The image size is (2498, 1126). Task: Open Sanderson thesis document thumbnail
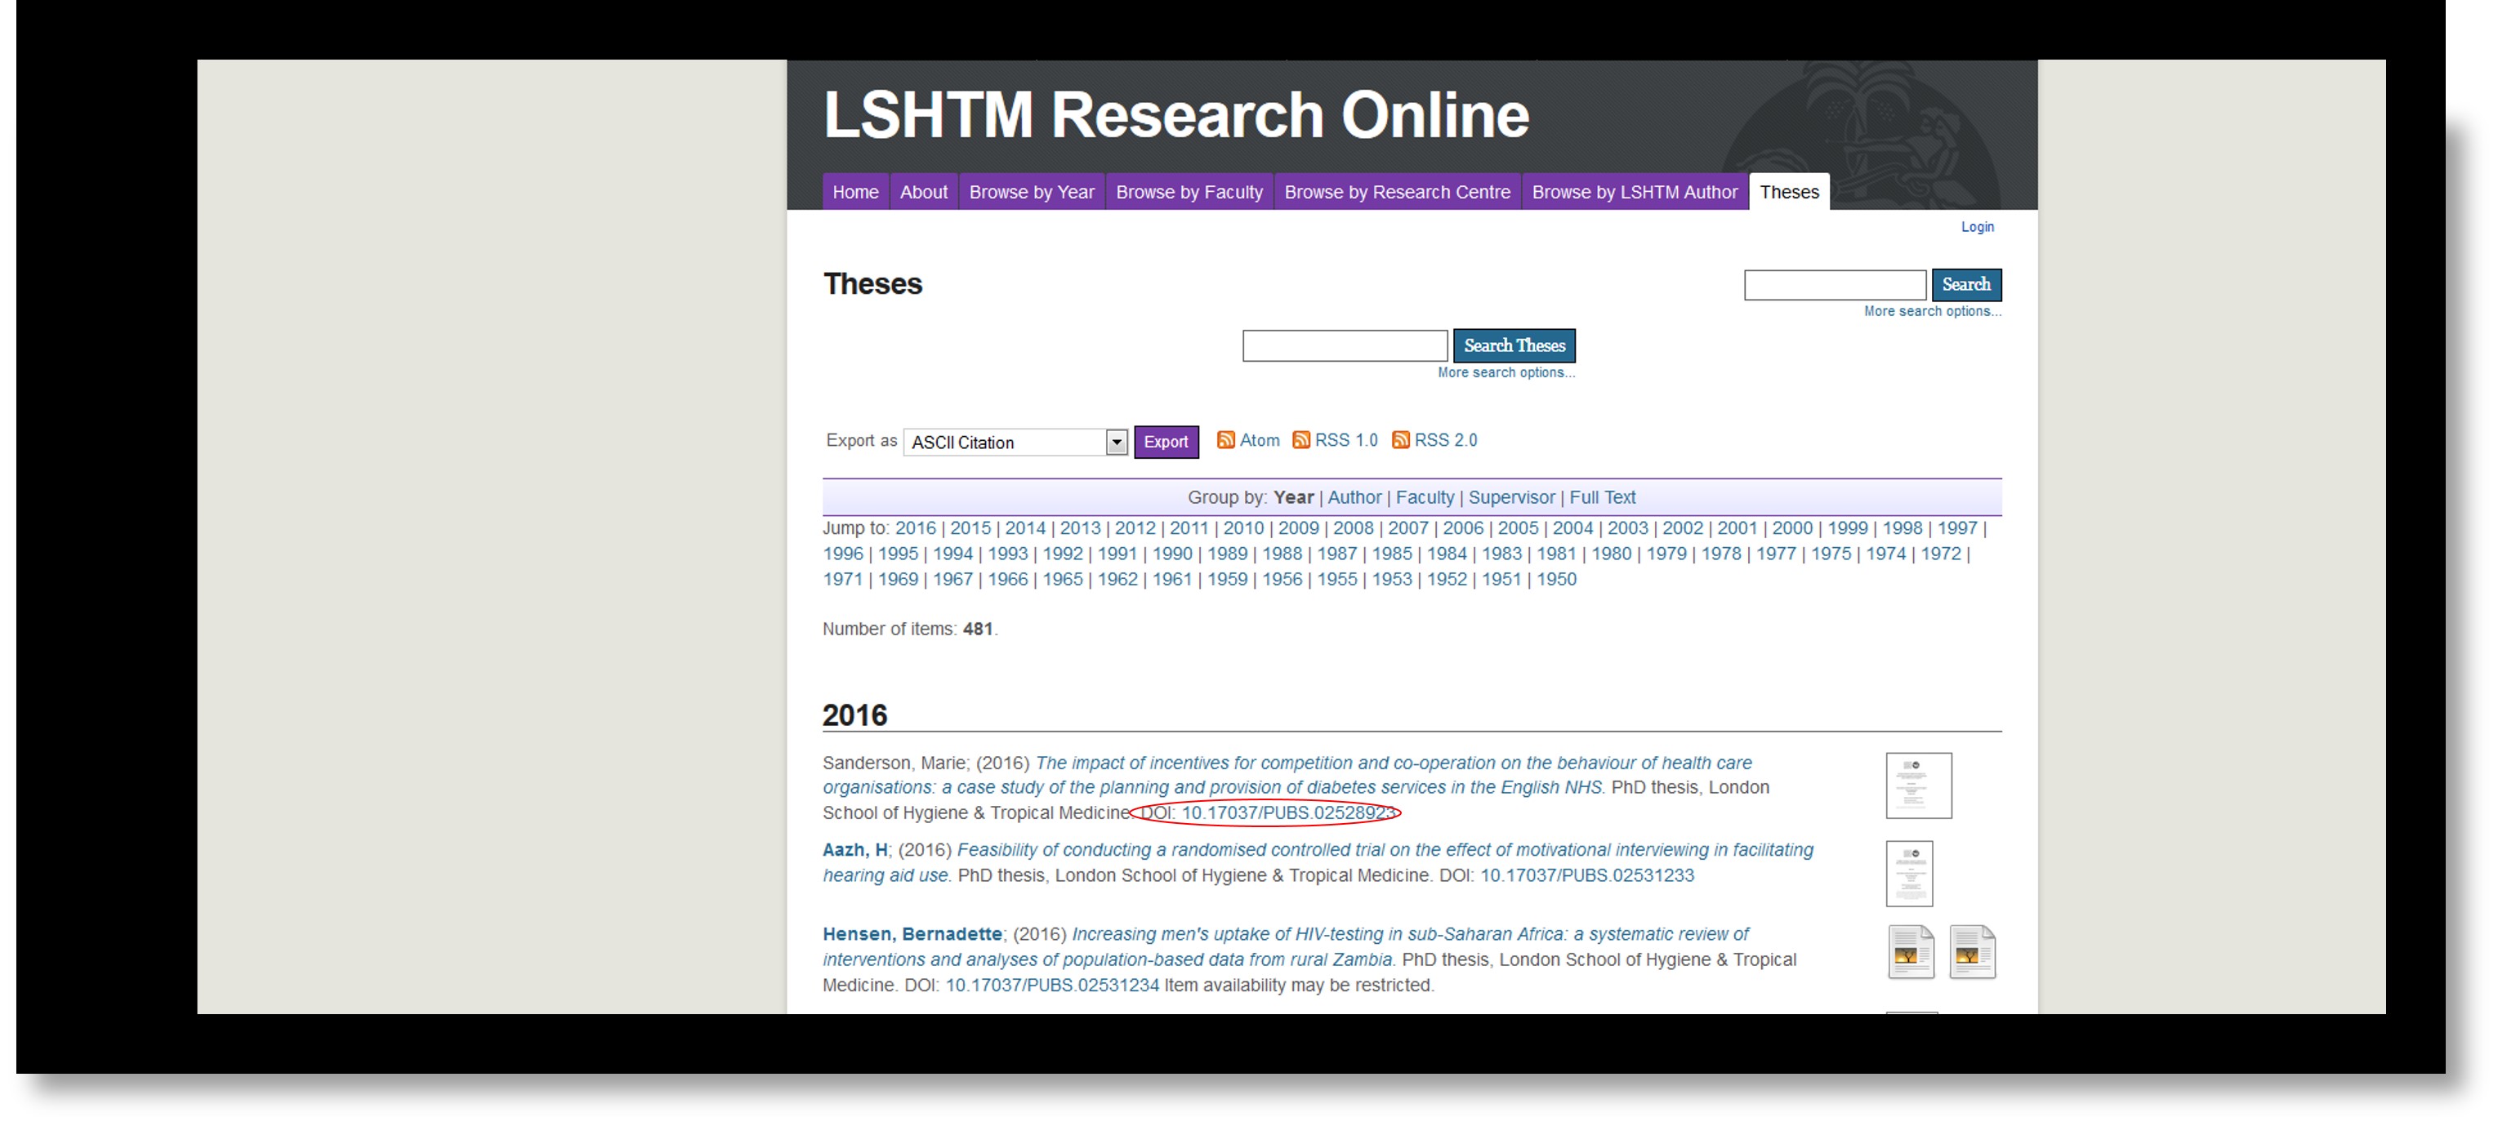[x=1917, y=785]
